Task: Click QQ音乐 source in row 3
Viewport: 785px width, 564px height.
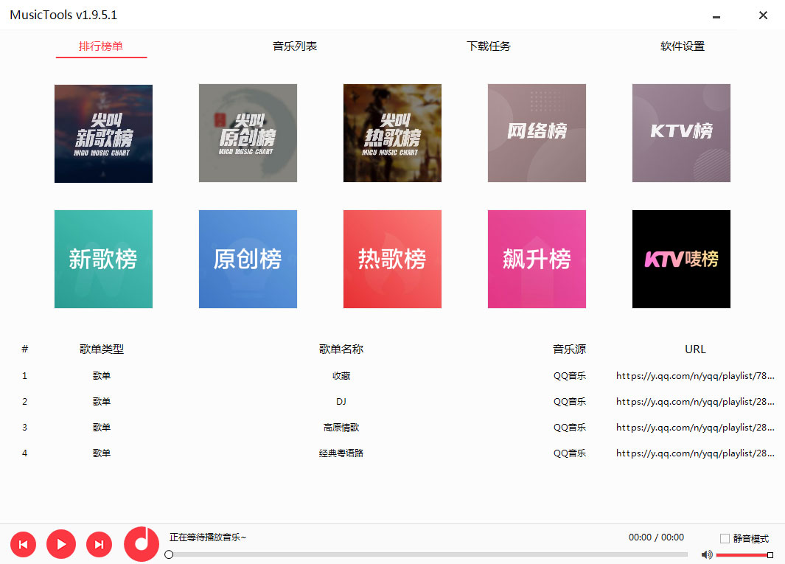Action: tap(569, 428)
